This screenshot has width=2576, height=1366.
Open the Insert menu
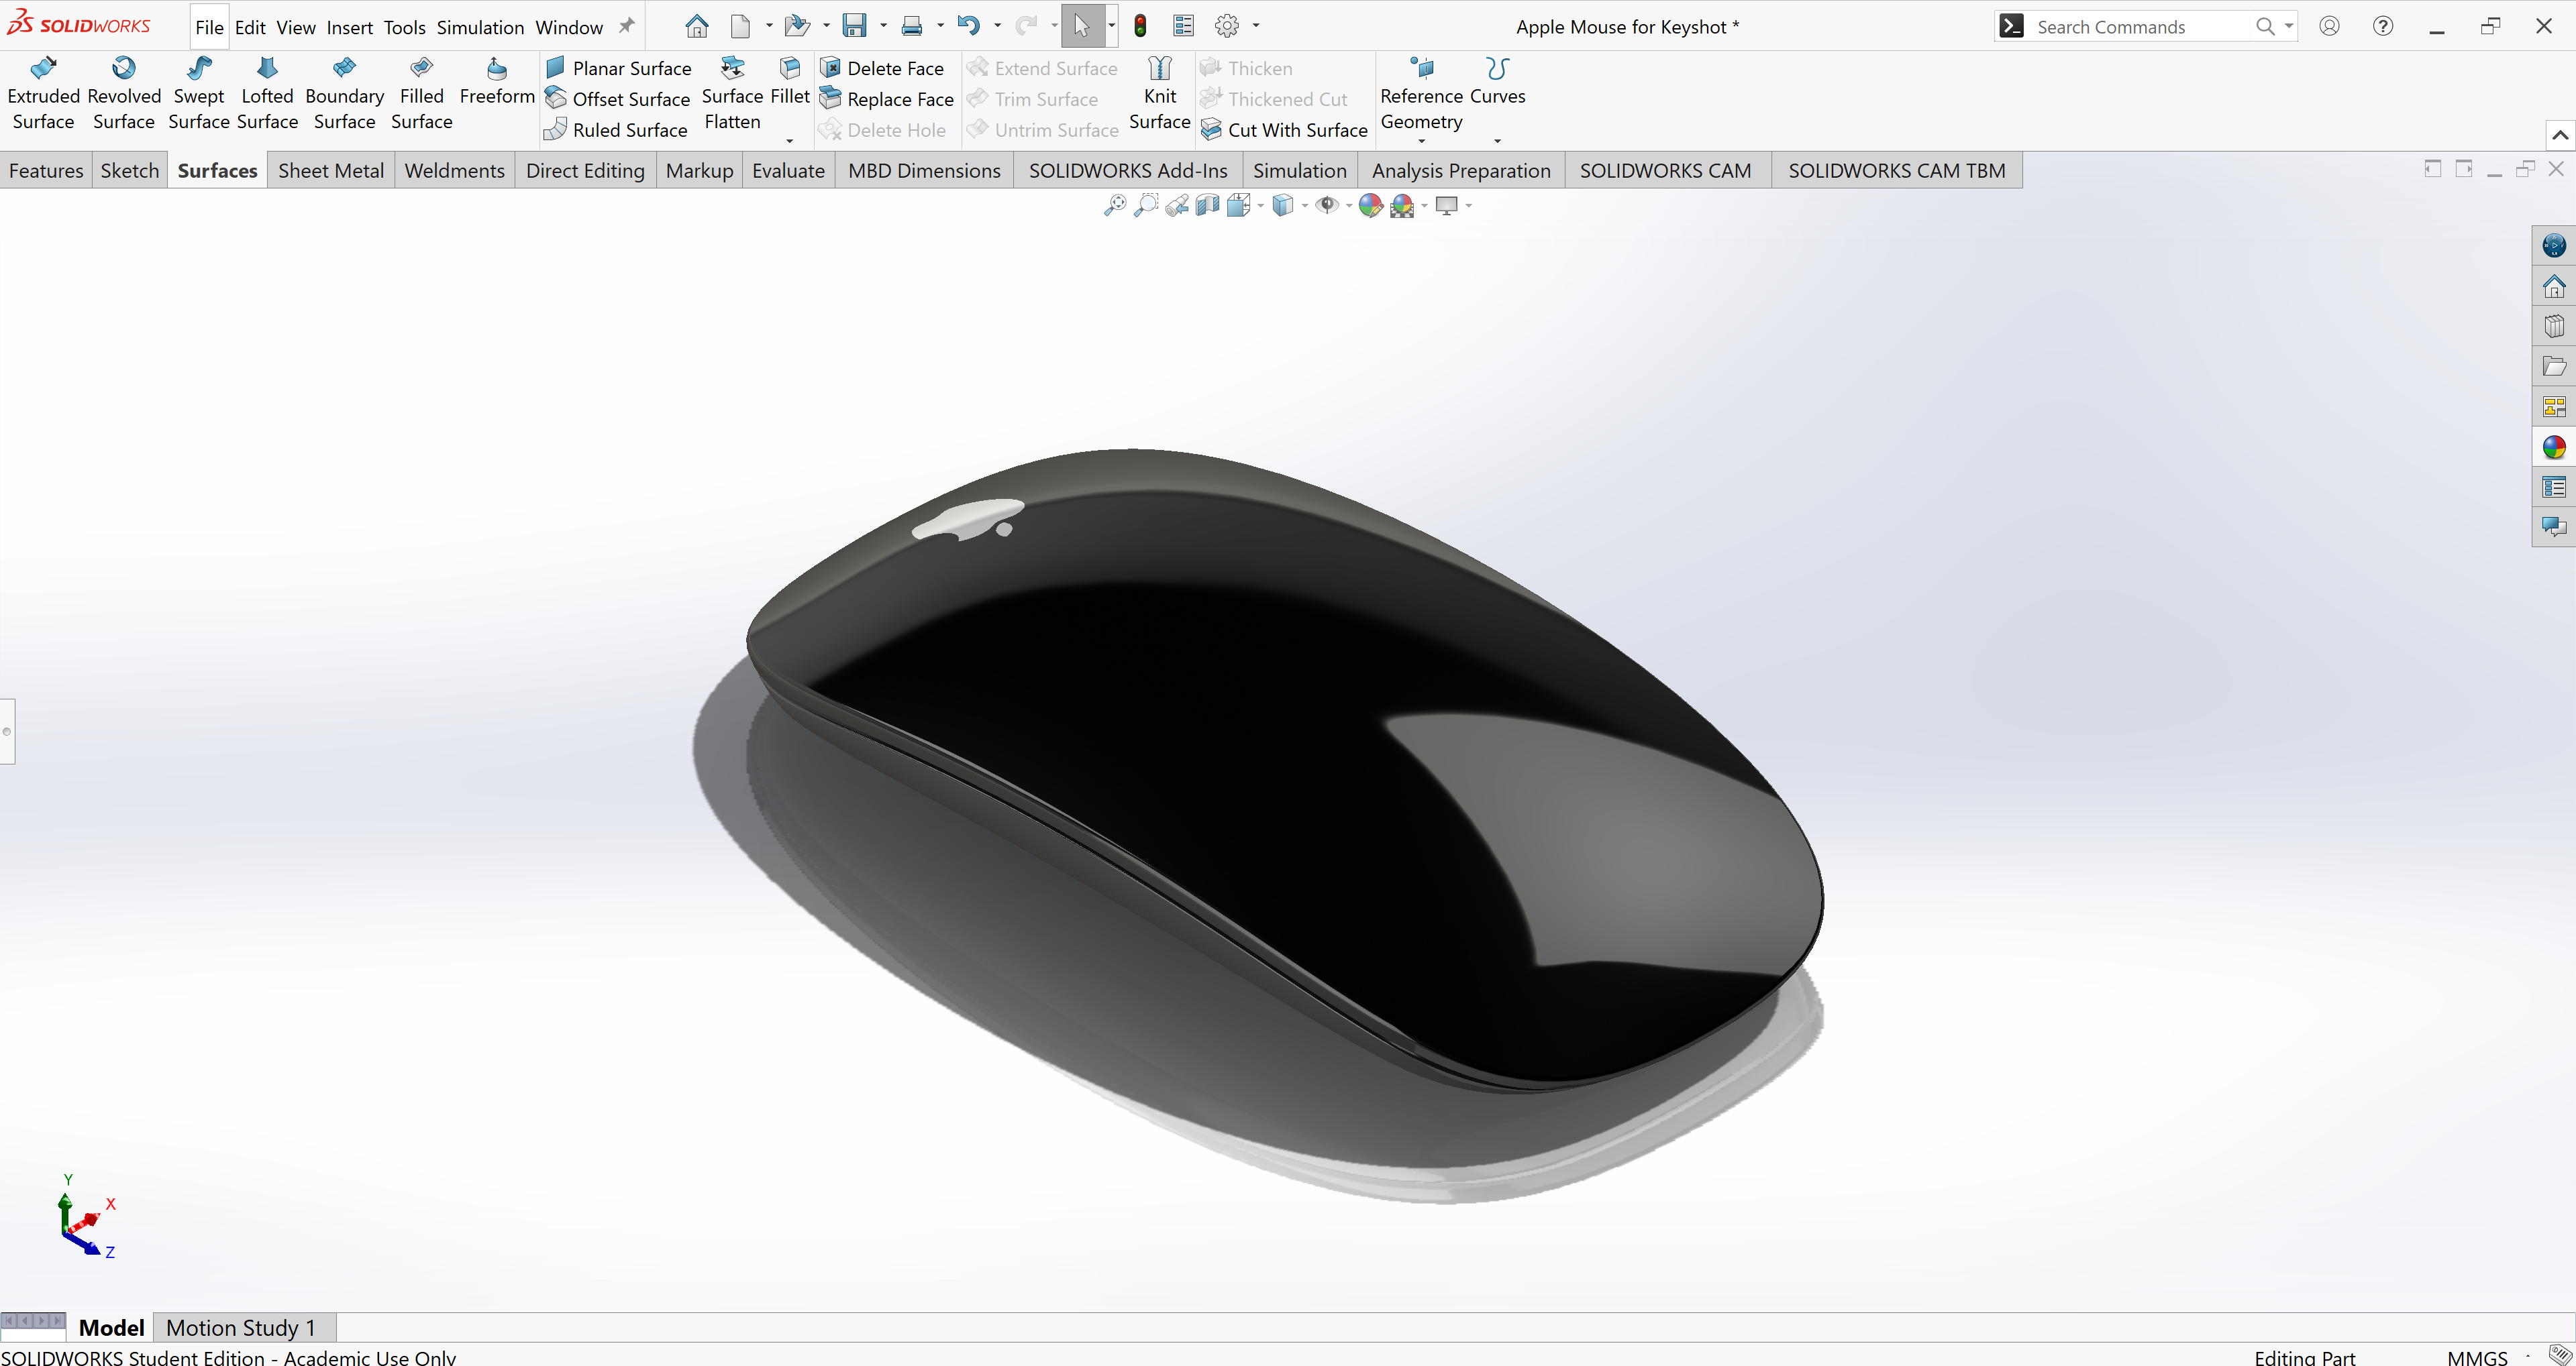click(349, 27)
